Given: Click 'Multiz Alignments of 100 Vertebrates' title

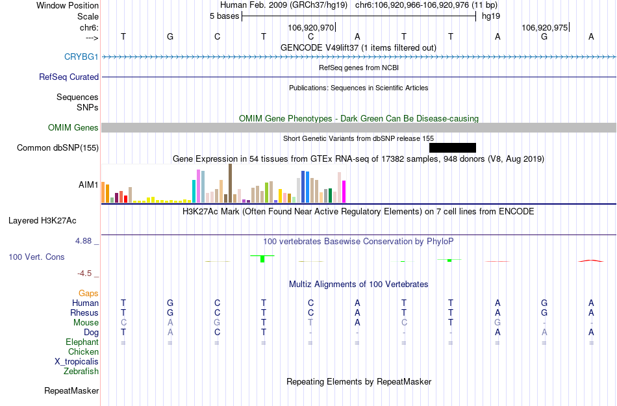Looking at the screenshot, I should tap(359, 284).
